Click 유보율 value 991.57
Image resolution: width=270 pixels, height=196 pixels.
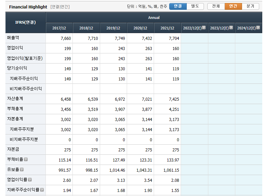point(65,170)
